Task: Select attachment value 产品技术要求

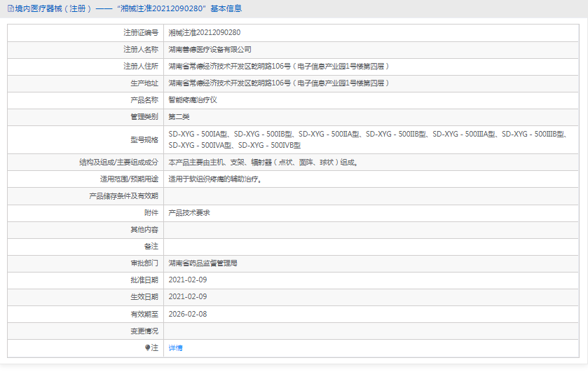Action: click(189, 213)
